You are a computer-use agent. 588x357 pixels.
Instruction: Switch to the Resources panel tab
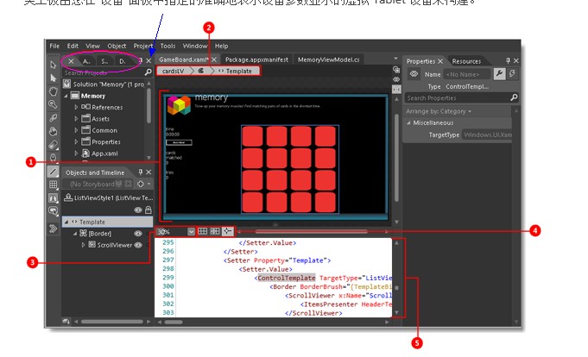click(x=466, y=61)
